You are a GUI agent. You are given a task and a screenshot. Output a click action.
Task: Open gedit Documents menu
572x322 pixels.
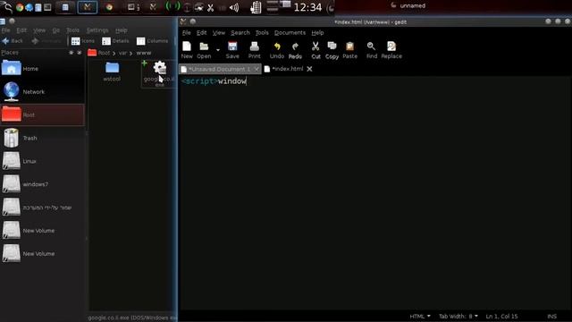click(290, 32)
